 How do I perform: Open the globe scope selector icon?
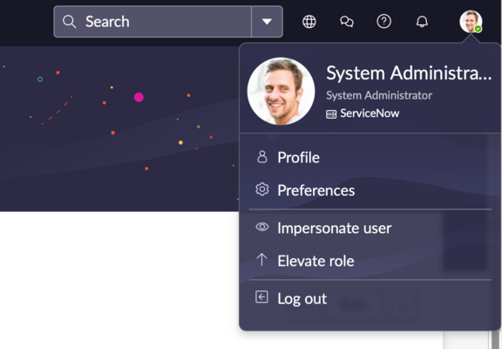tap(309, 22)
